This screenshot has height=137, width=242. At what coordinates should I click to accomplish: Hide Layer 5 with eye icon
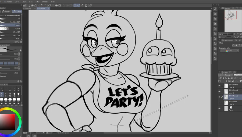click(x=219, y=91)
